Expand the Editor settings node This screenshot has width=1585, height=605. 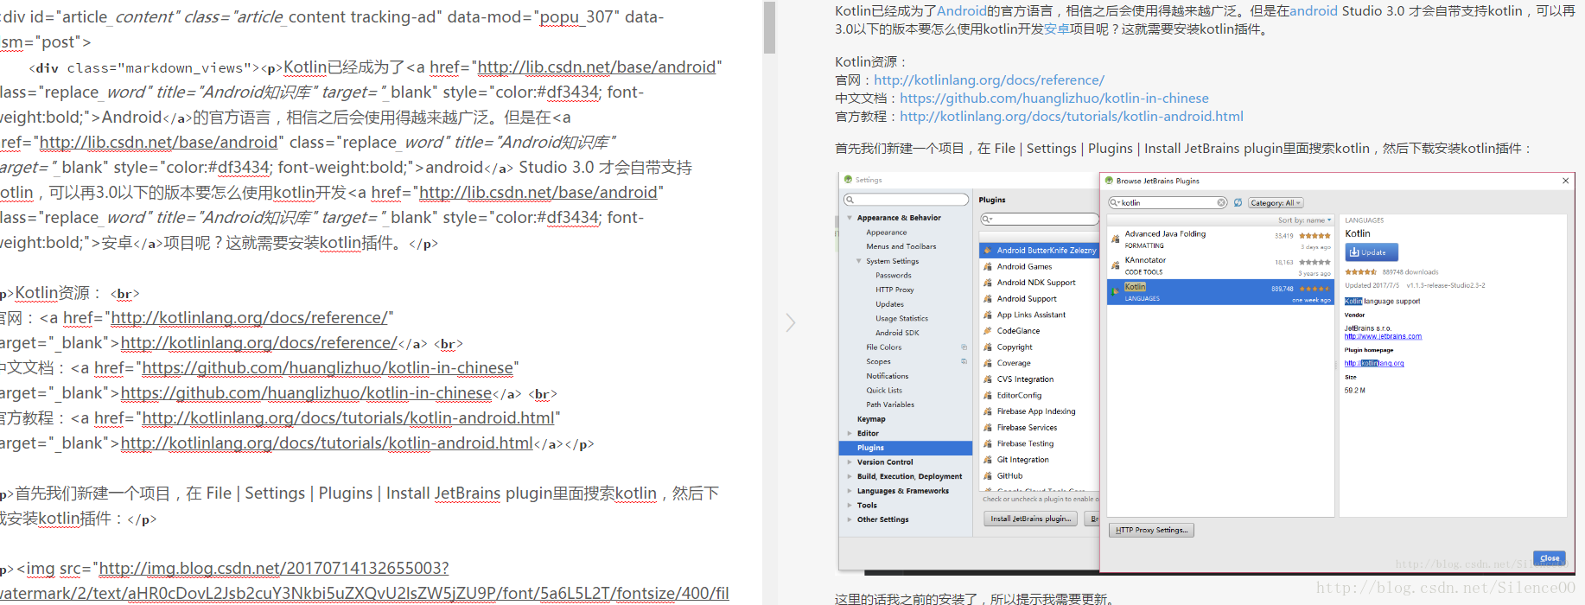click(850, 434)
